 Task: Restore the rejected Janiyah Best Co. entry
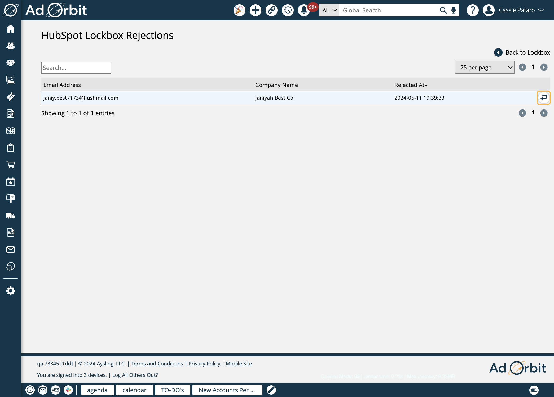[x=544, y=98]
